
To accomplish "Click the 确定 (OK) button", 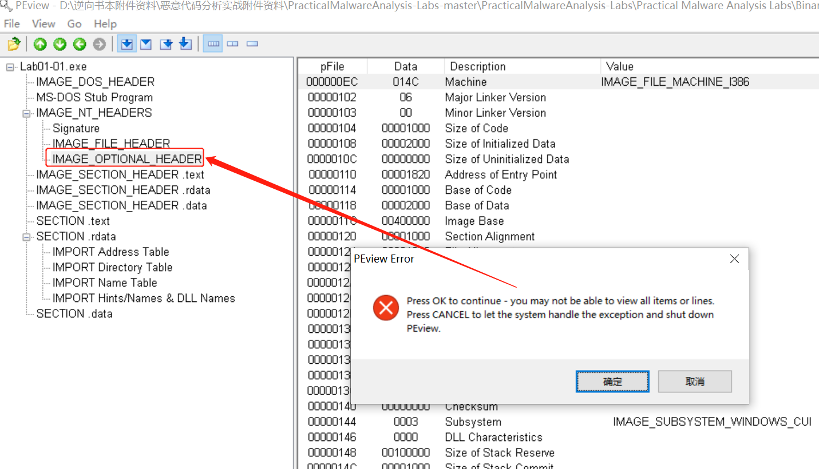I will (x=612, y=381).
